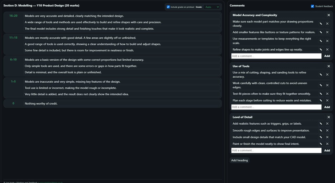Focus the comment input under Use of Tools
The image size is (335, 183).
tap(276, 107)
